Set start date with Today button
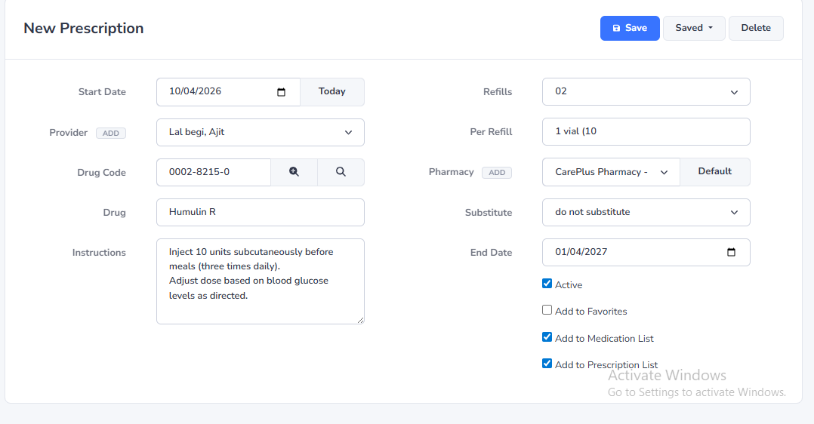The height and width of the screenshot is (424, 814). (332, 92)
